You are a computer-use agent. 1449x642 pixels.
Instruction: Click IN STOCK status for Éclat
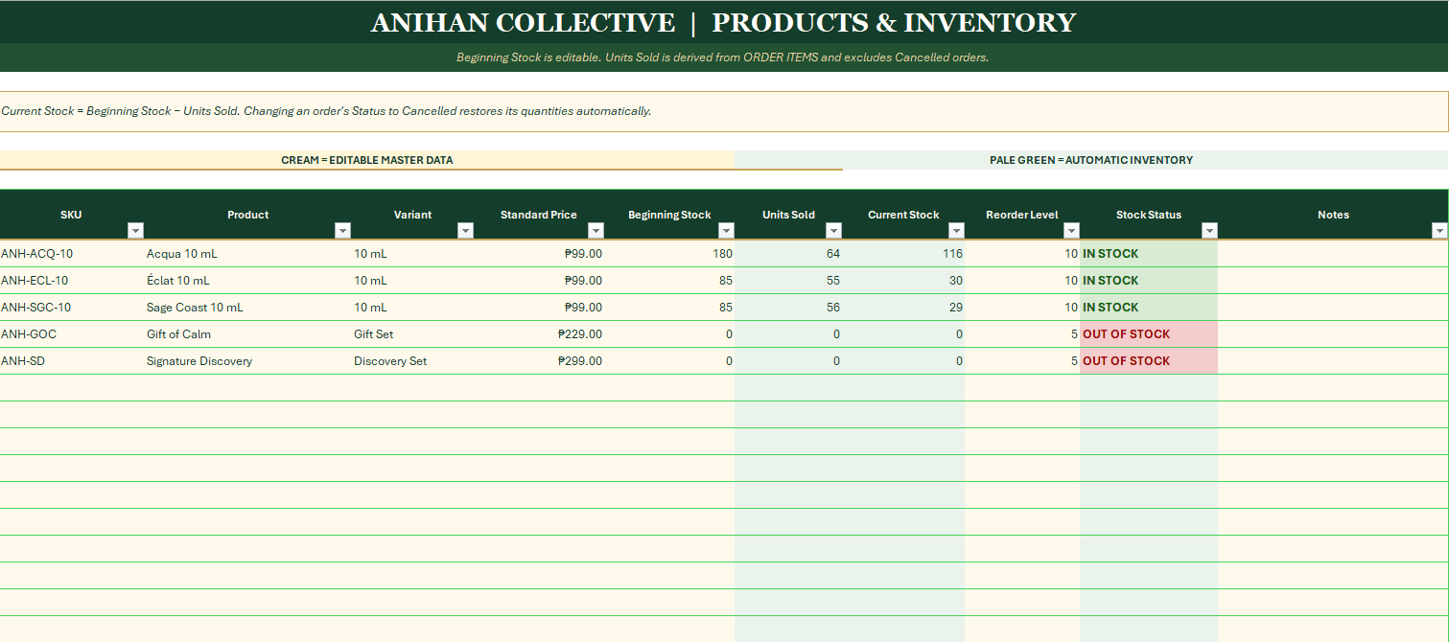pyautogui.click(x=1149, y=281)
